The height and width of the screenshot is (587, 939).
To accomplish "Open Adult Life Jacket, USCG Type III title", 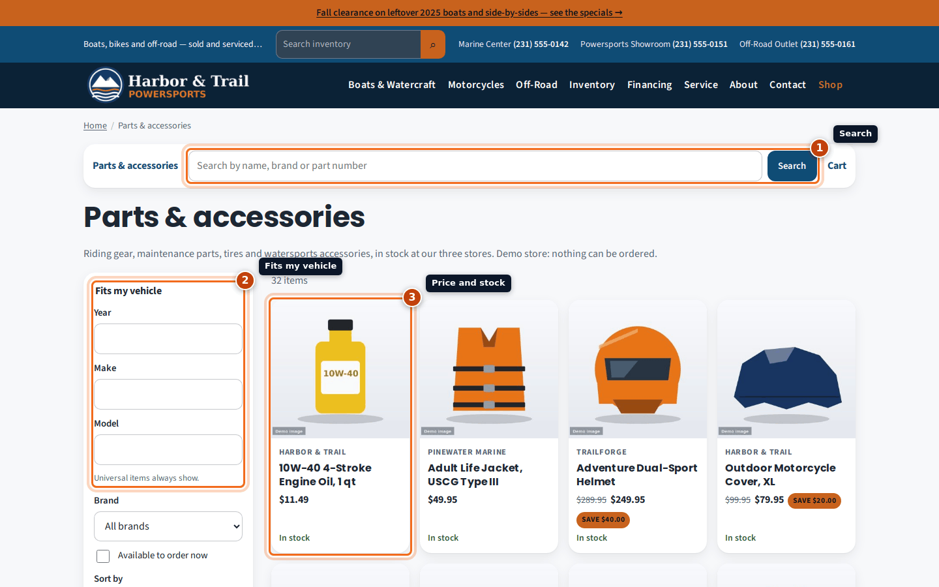I will coord(475,475).
